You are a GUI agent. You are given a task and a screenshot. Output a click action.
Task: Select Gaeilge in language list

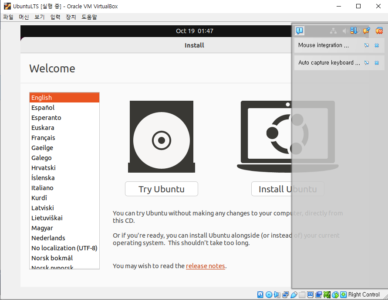click(64, 148)
